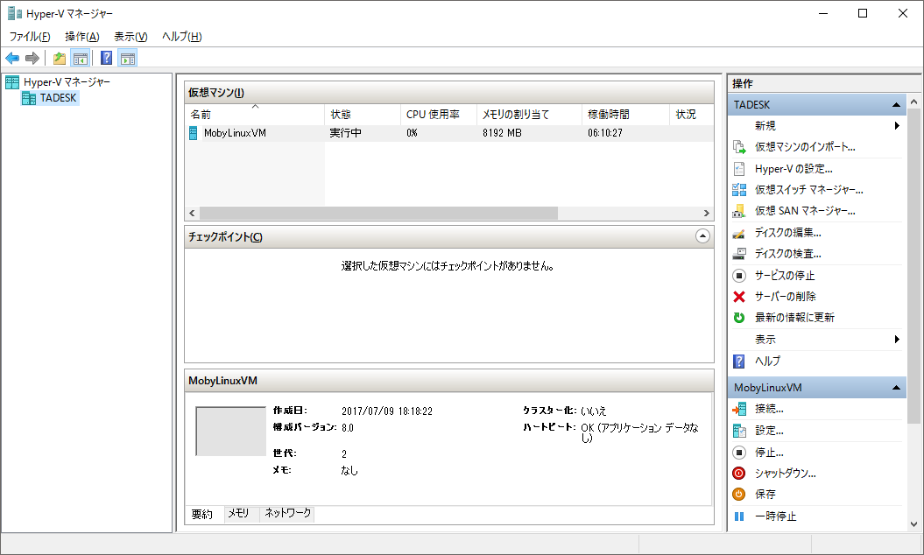Click the 仮想 SAN マネージャー icon
This screenshot has width=924, height=555.
tap(739, 211)
